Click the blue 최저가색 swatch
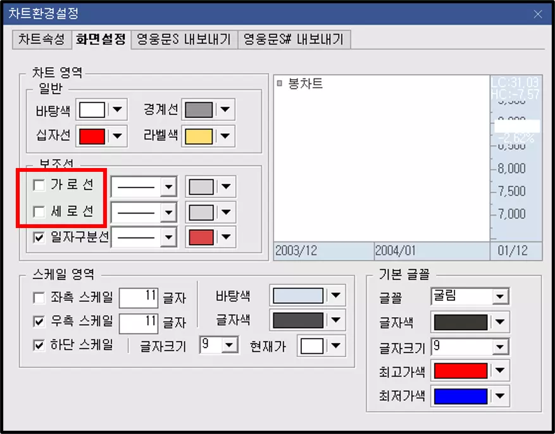 tap(461, 396)
